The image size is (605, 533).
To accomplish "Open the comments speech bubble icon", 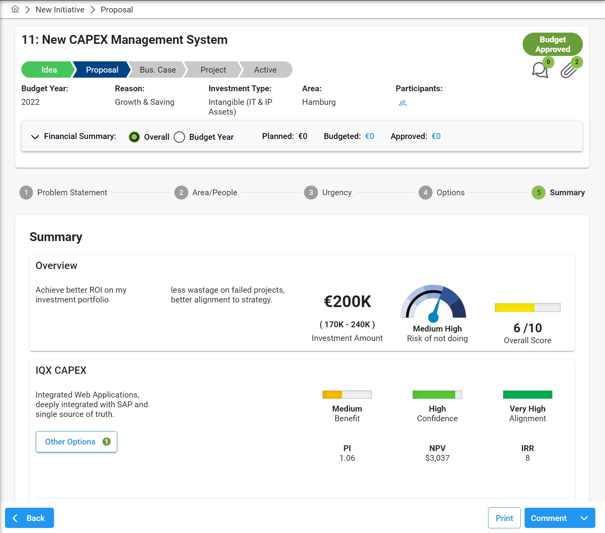I will [x=539, y=70].
